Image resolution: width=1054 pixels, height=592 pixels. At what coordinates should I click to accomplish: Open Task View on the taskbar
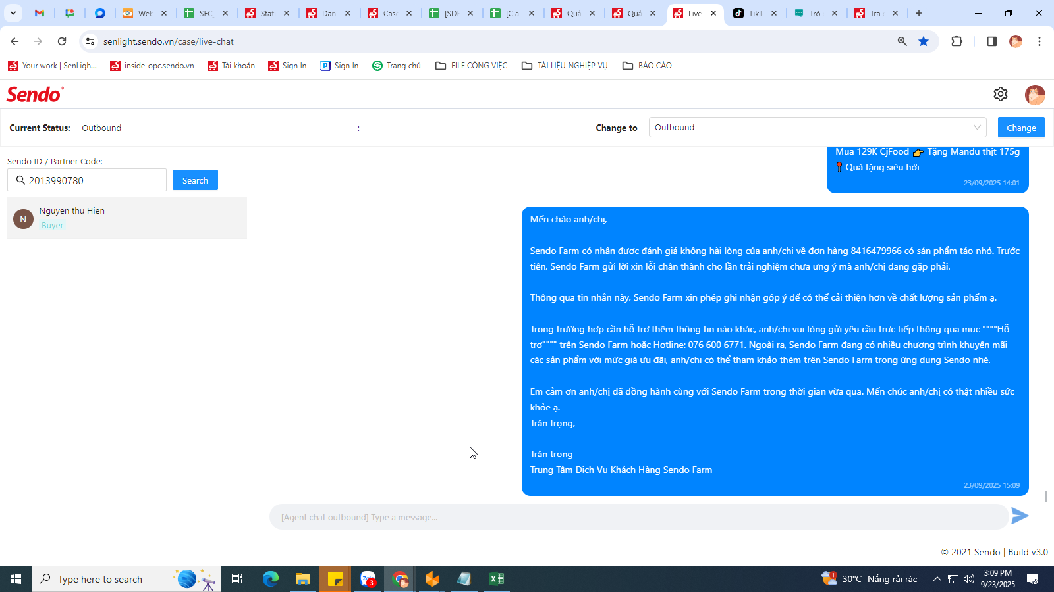237,579
